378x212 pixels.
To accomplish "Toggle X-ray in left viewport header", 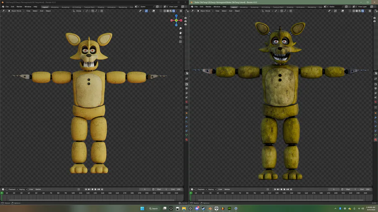I will [x=161, y=11].
